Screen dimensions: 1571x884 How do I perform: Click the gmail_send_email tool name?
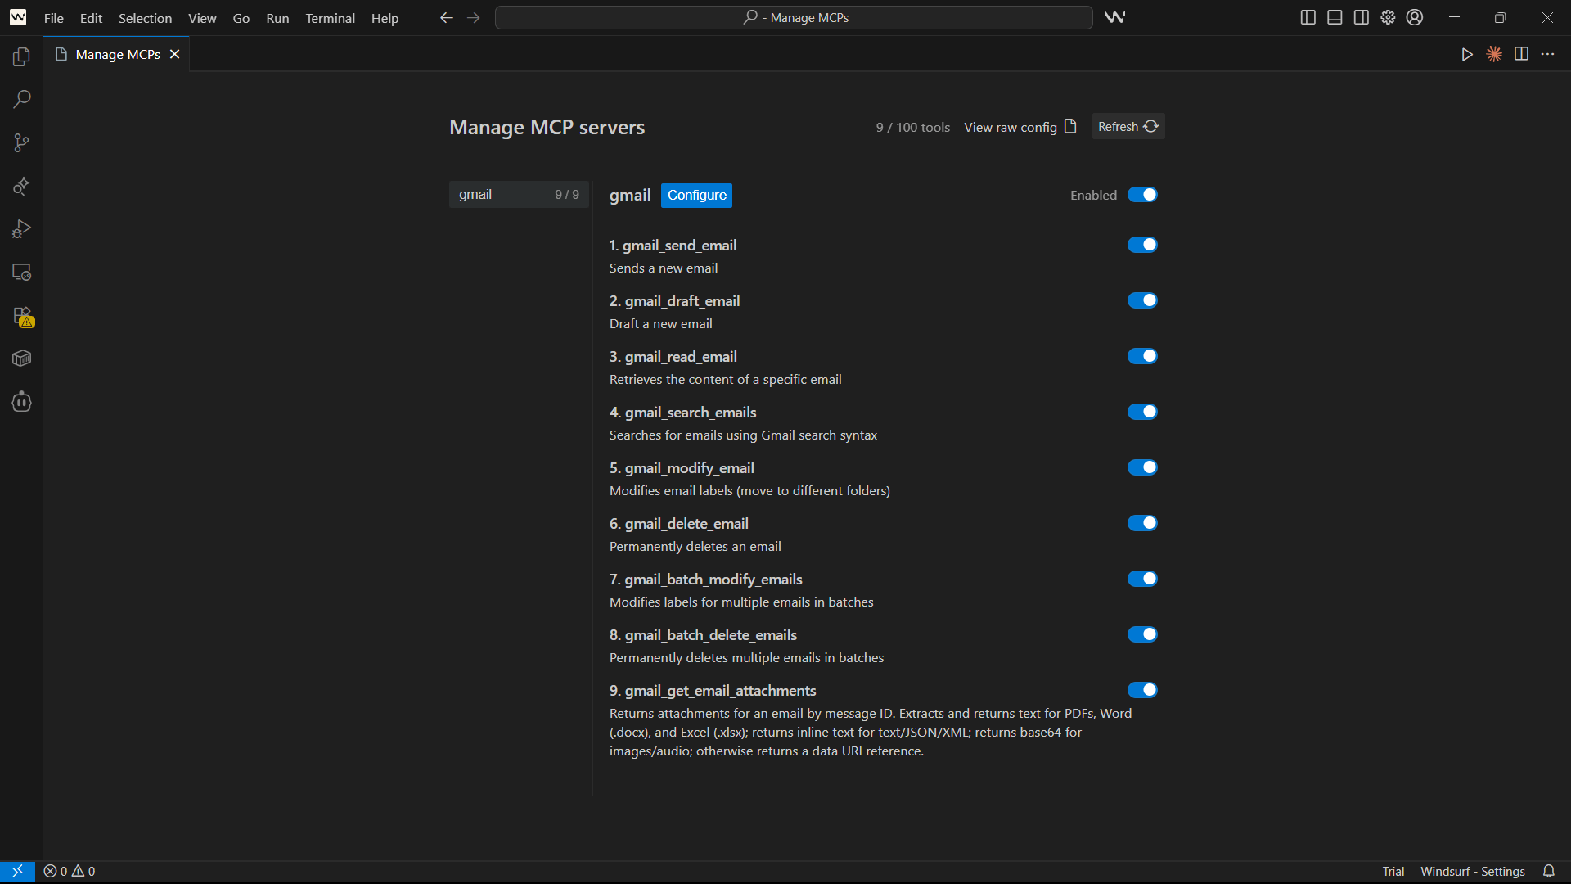click(x=673, y=245)
